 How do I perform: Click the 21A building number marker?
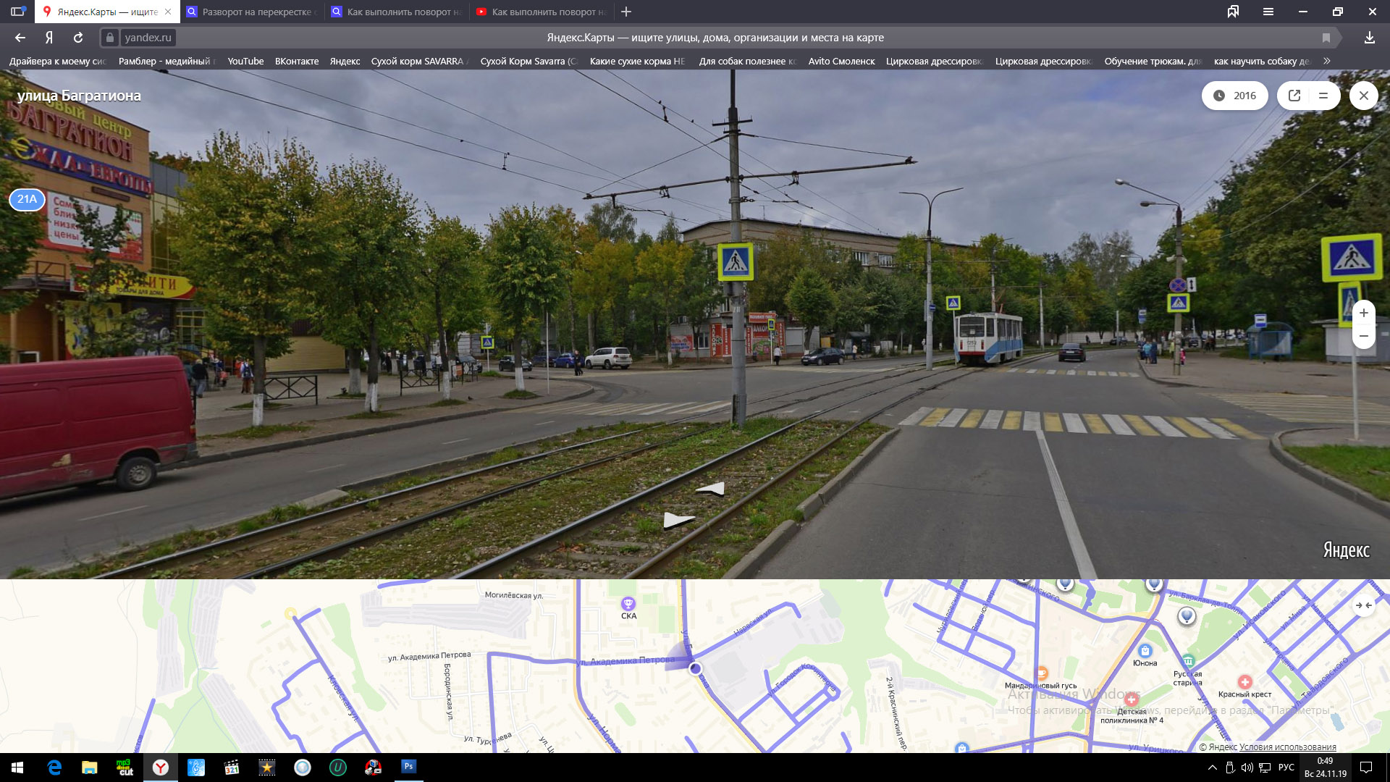pos(27,199)
